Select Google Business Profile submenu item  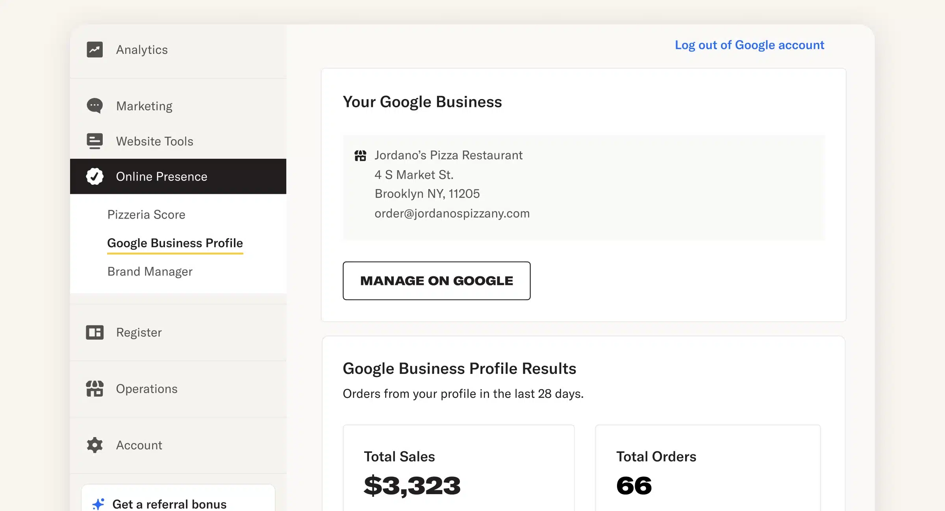[175, 243]
